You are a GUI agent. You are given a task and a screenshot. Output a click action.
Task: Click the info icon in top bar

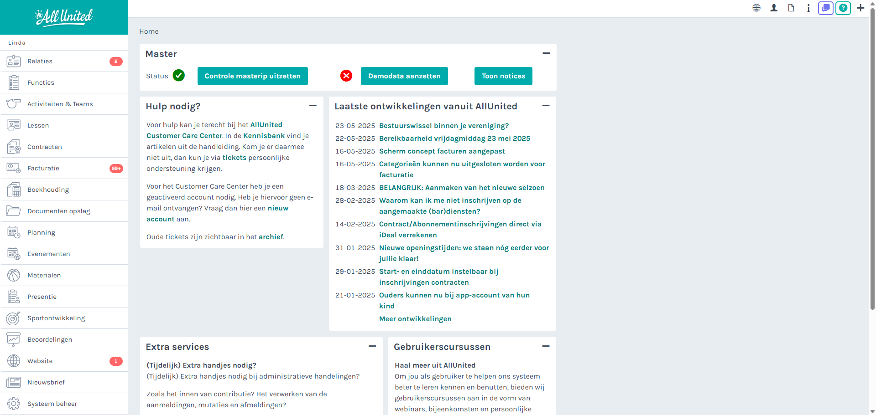(808, 8)
